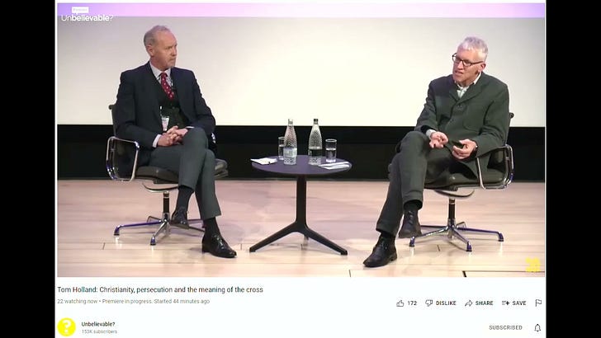Click the share arrow icon
Screen dimensions: 601x338
point(468,303)
